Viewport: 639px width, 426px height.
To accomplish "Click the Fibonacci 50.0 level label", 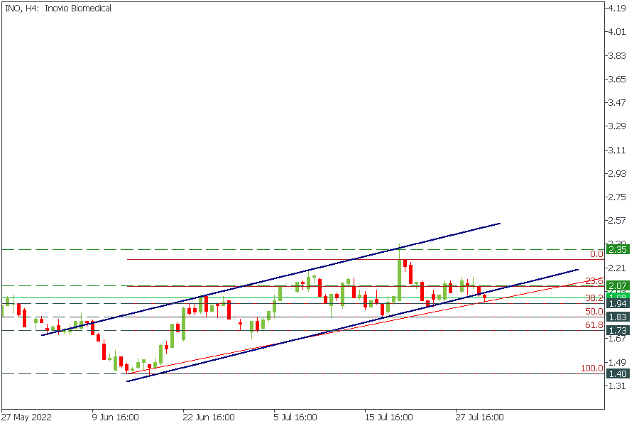I will click(594, 312).
